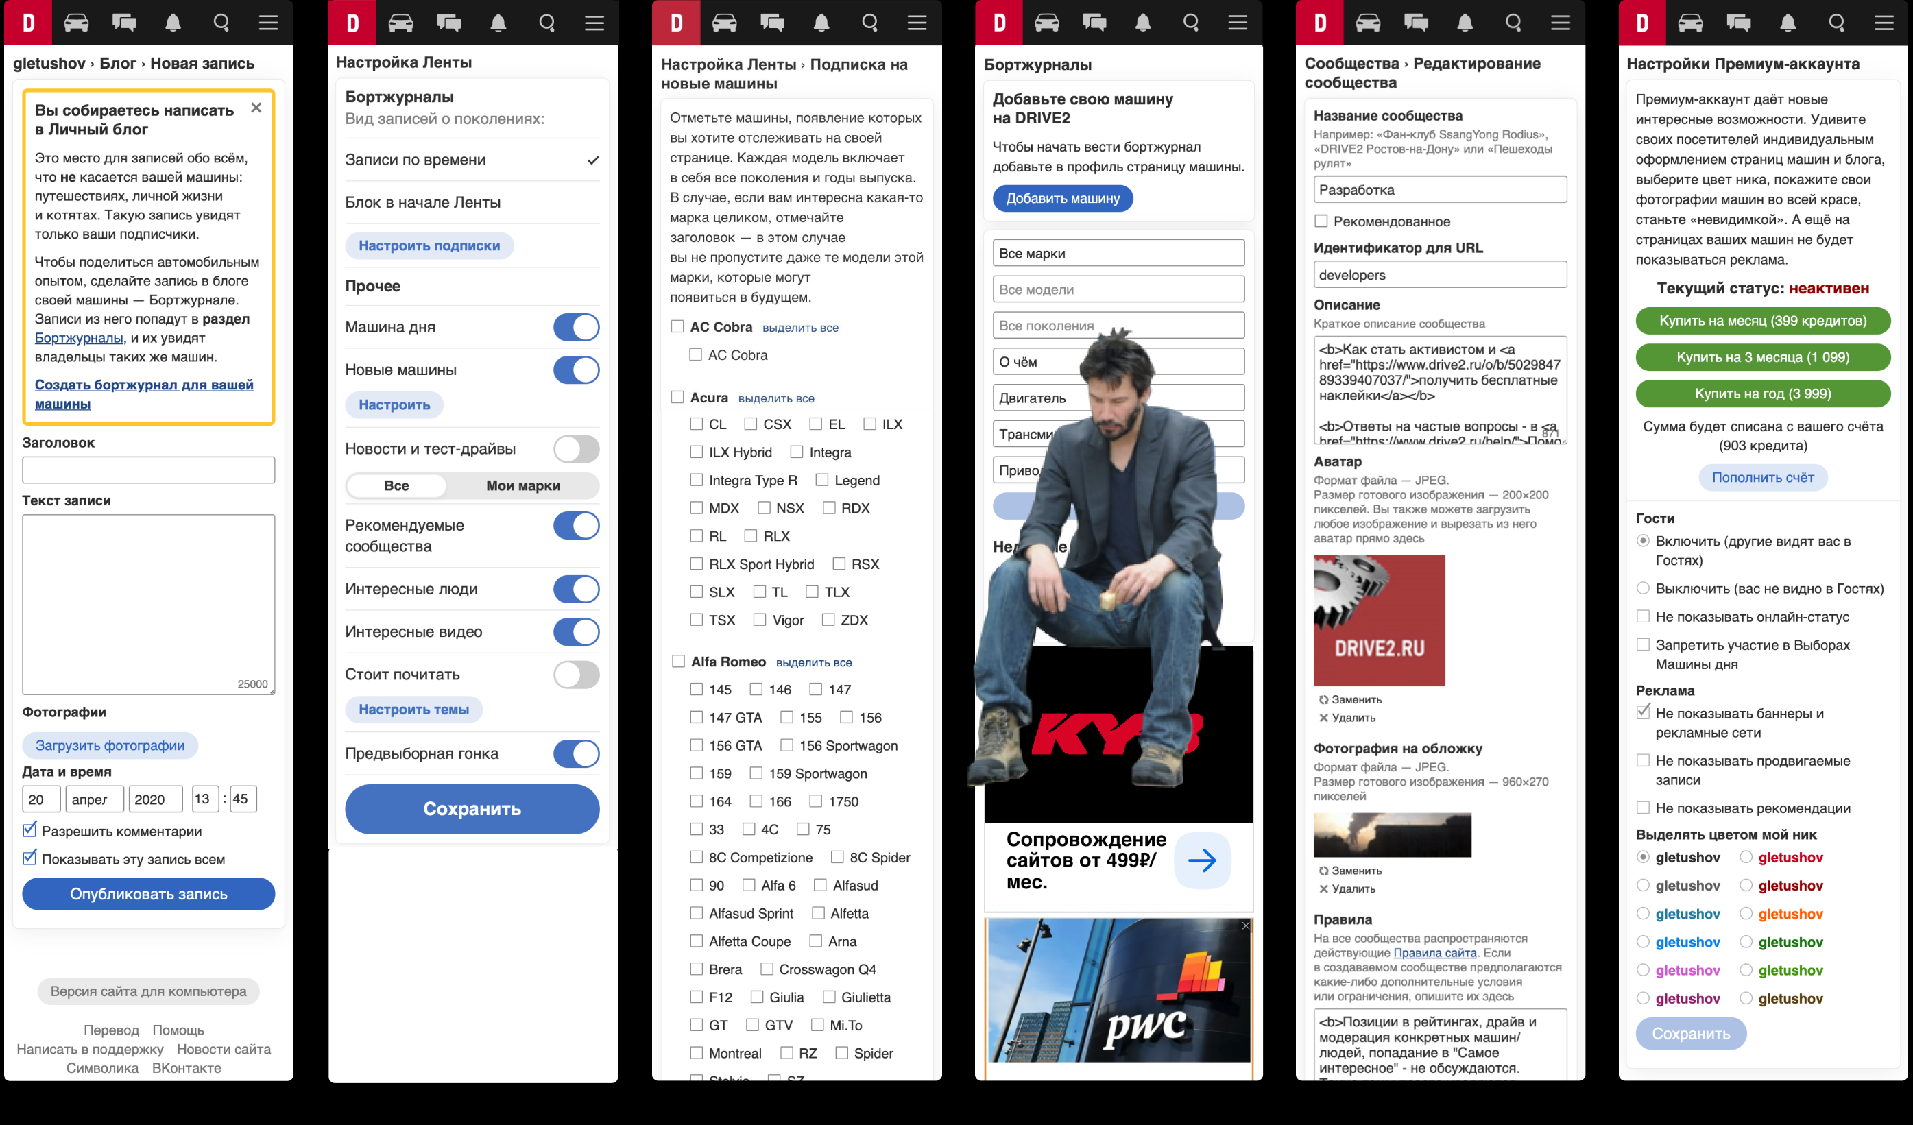This screenshot has height=1125, width=1913.
Task: Open hamburger menu on Подписка на новые машины screen
Action: tap(916, 23)
